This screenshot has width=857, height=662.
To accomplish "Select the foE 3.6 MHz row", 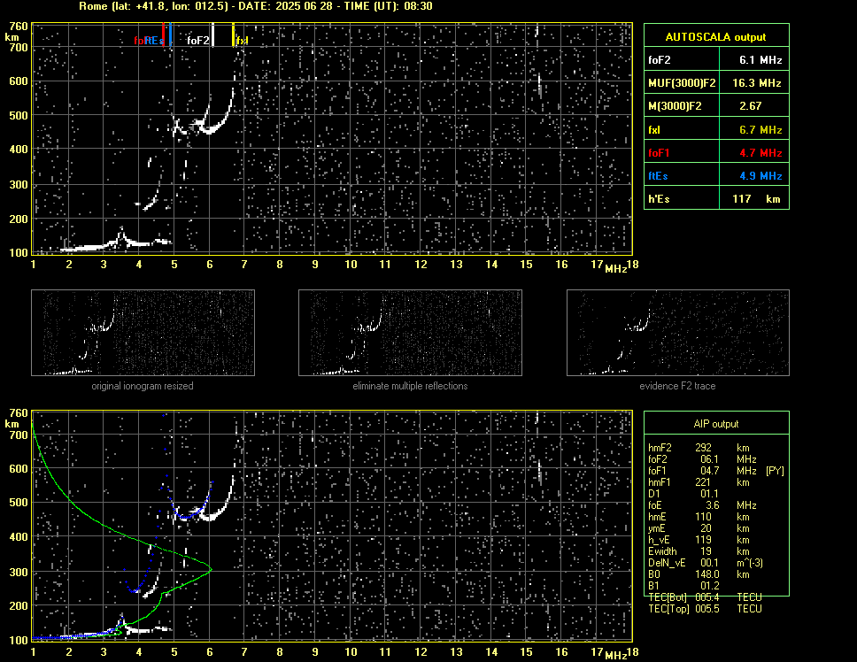I will pyautogui.click(x=702, y=505).
